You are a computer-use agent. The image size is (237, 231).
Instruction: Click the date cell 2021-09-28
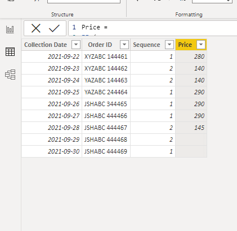click(x=52, y=128)
